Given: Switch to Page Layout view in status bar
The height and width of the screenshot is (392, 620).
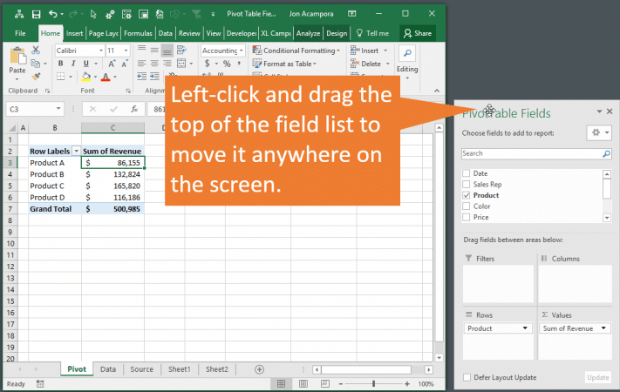Looking at the screenshot, I should coord(302,384).
